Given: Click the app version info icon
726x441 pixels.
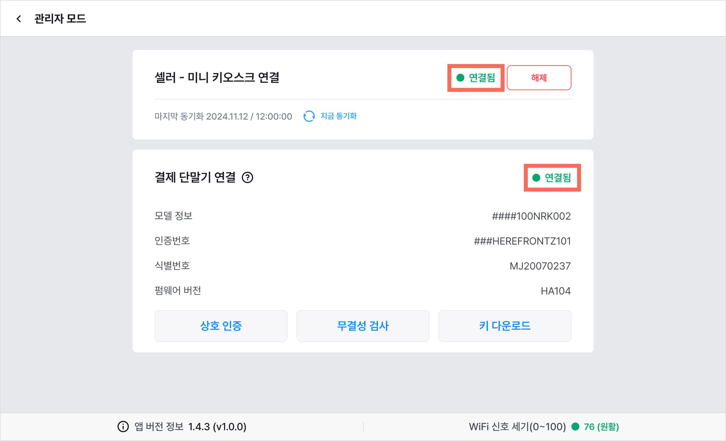Looking at the screenshot, I should [x=123, y=426].
